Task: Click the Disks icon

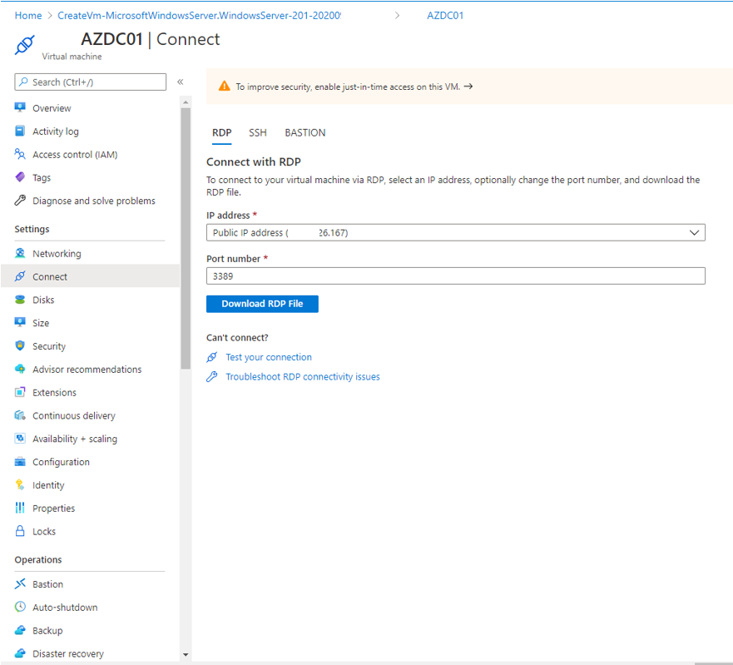Action: [x=20, y=300]
